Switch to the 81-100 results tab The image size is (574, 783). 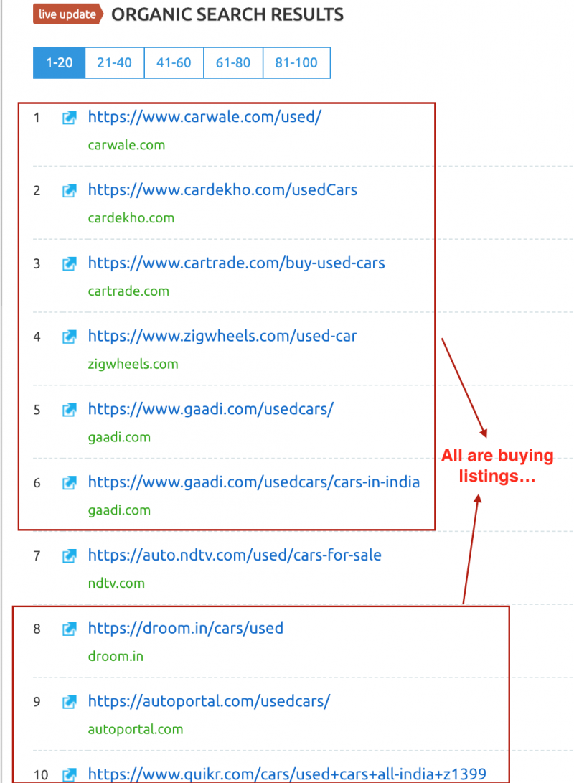[296, 63]
